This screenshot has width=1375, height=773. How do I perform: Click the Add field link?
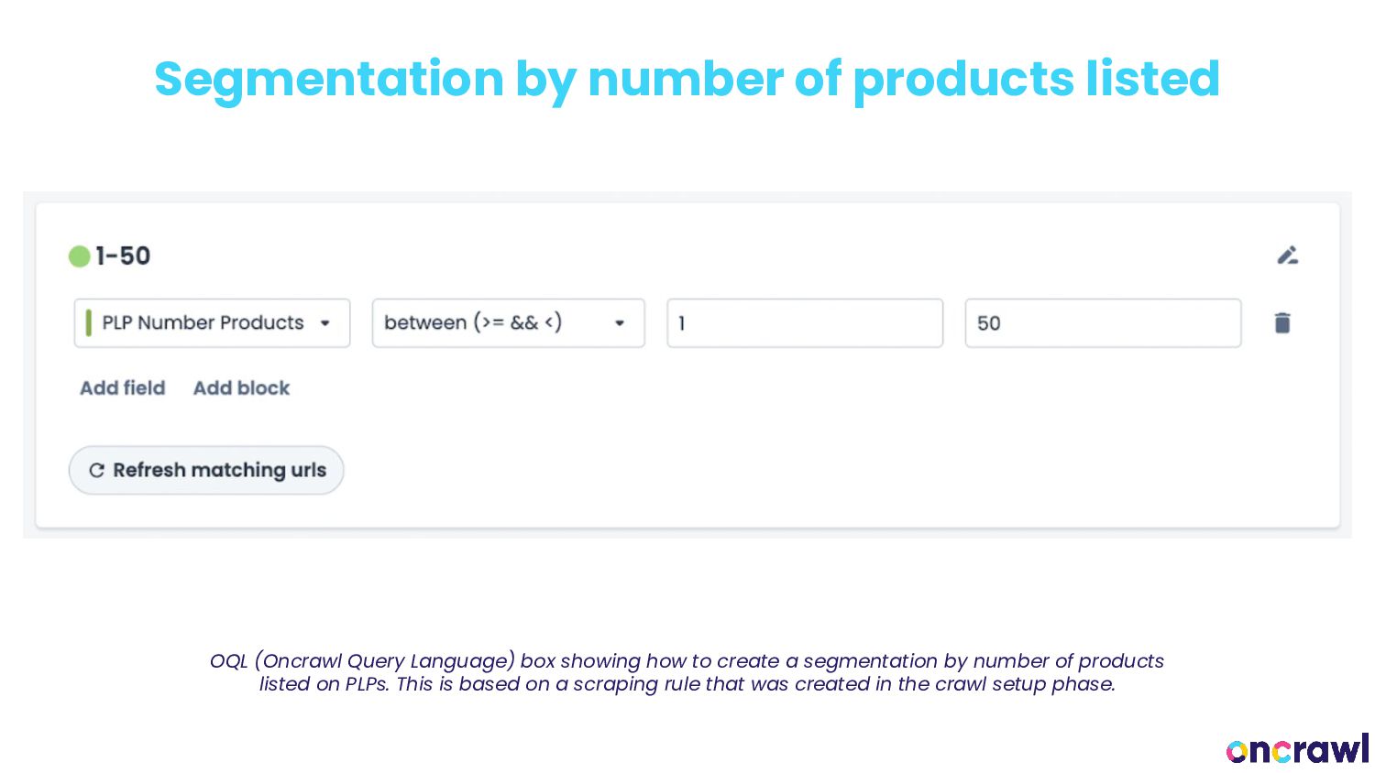pos(123,388)
